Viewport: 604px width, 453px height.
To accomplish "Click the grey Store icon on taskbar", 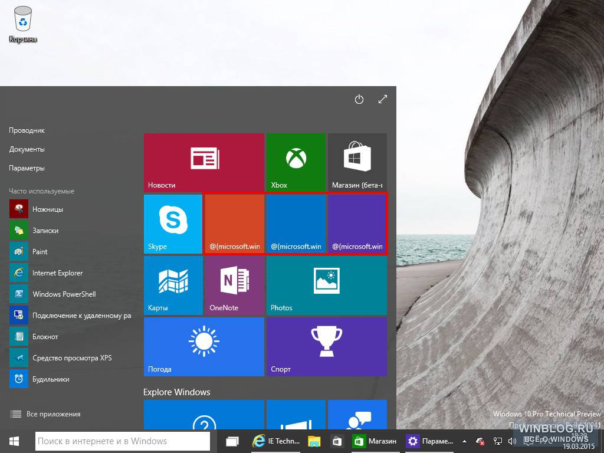I will [337, 441].
